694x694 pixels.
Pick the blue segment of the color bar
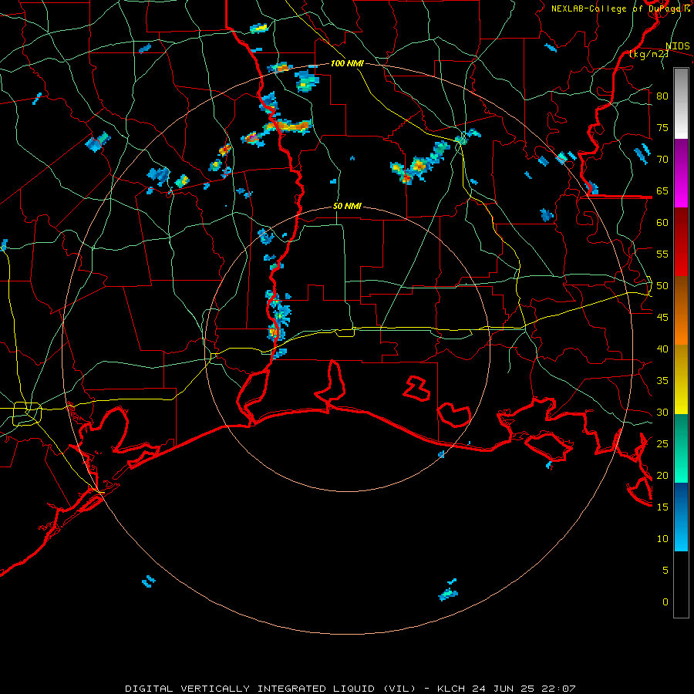681,517
